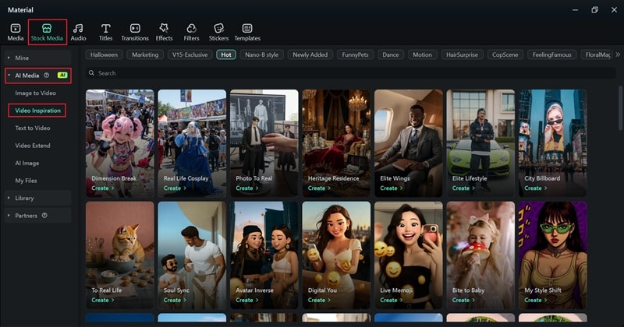Click Create on Live Memoji card
This screenshot has width=624, height=327.
392,300
